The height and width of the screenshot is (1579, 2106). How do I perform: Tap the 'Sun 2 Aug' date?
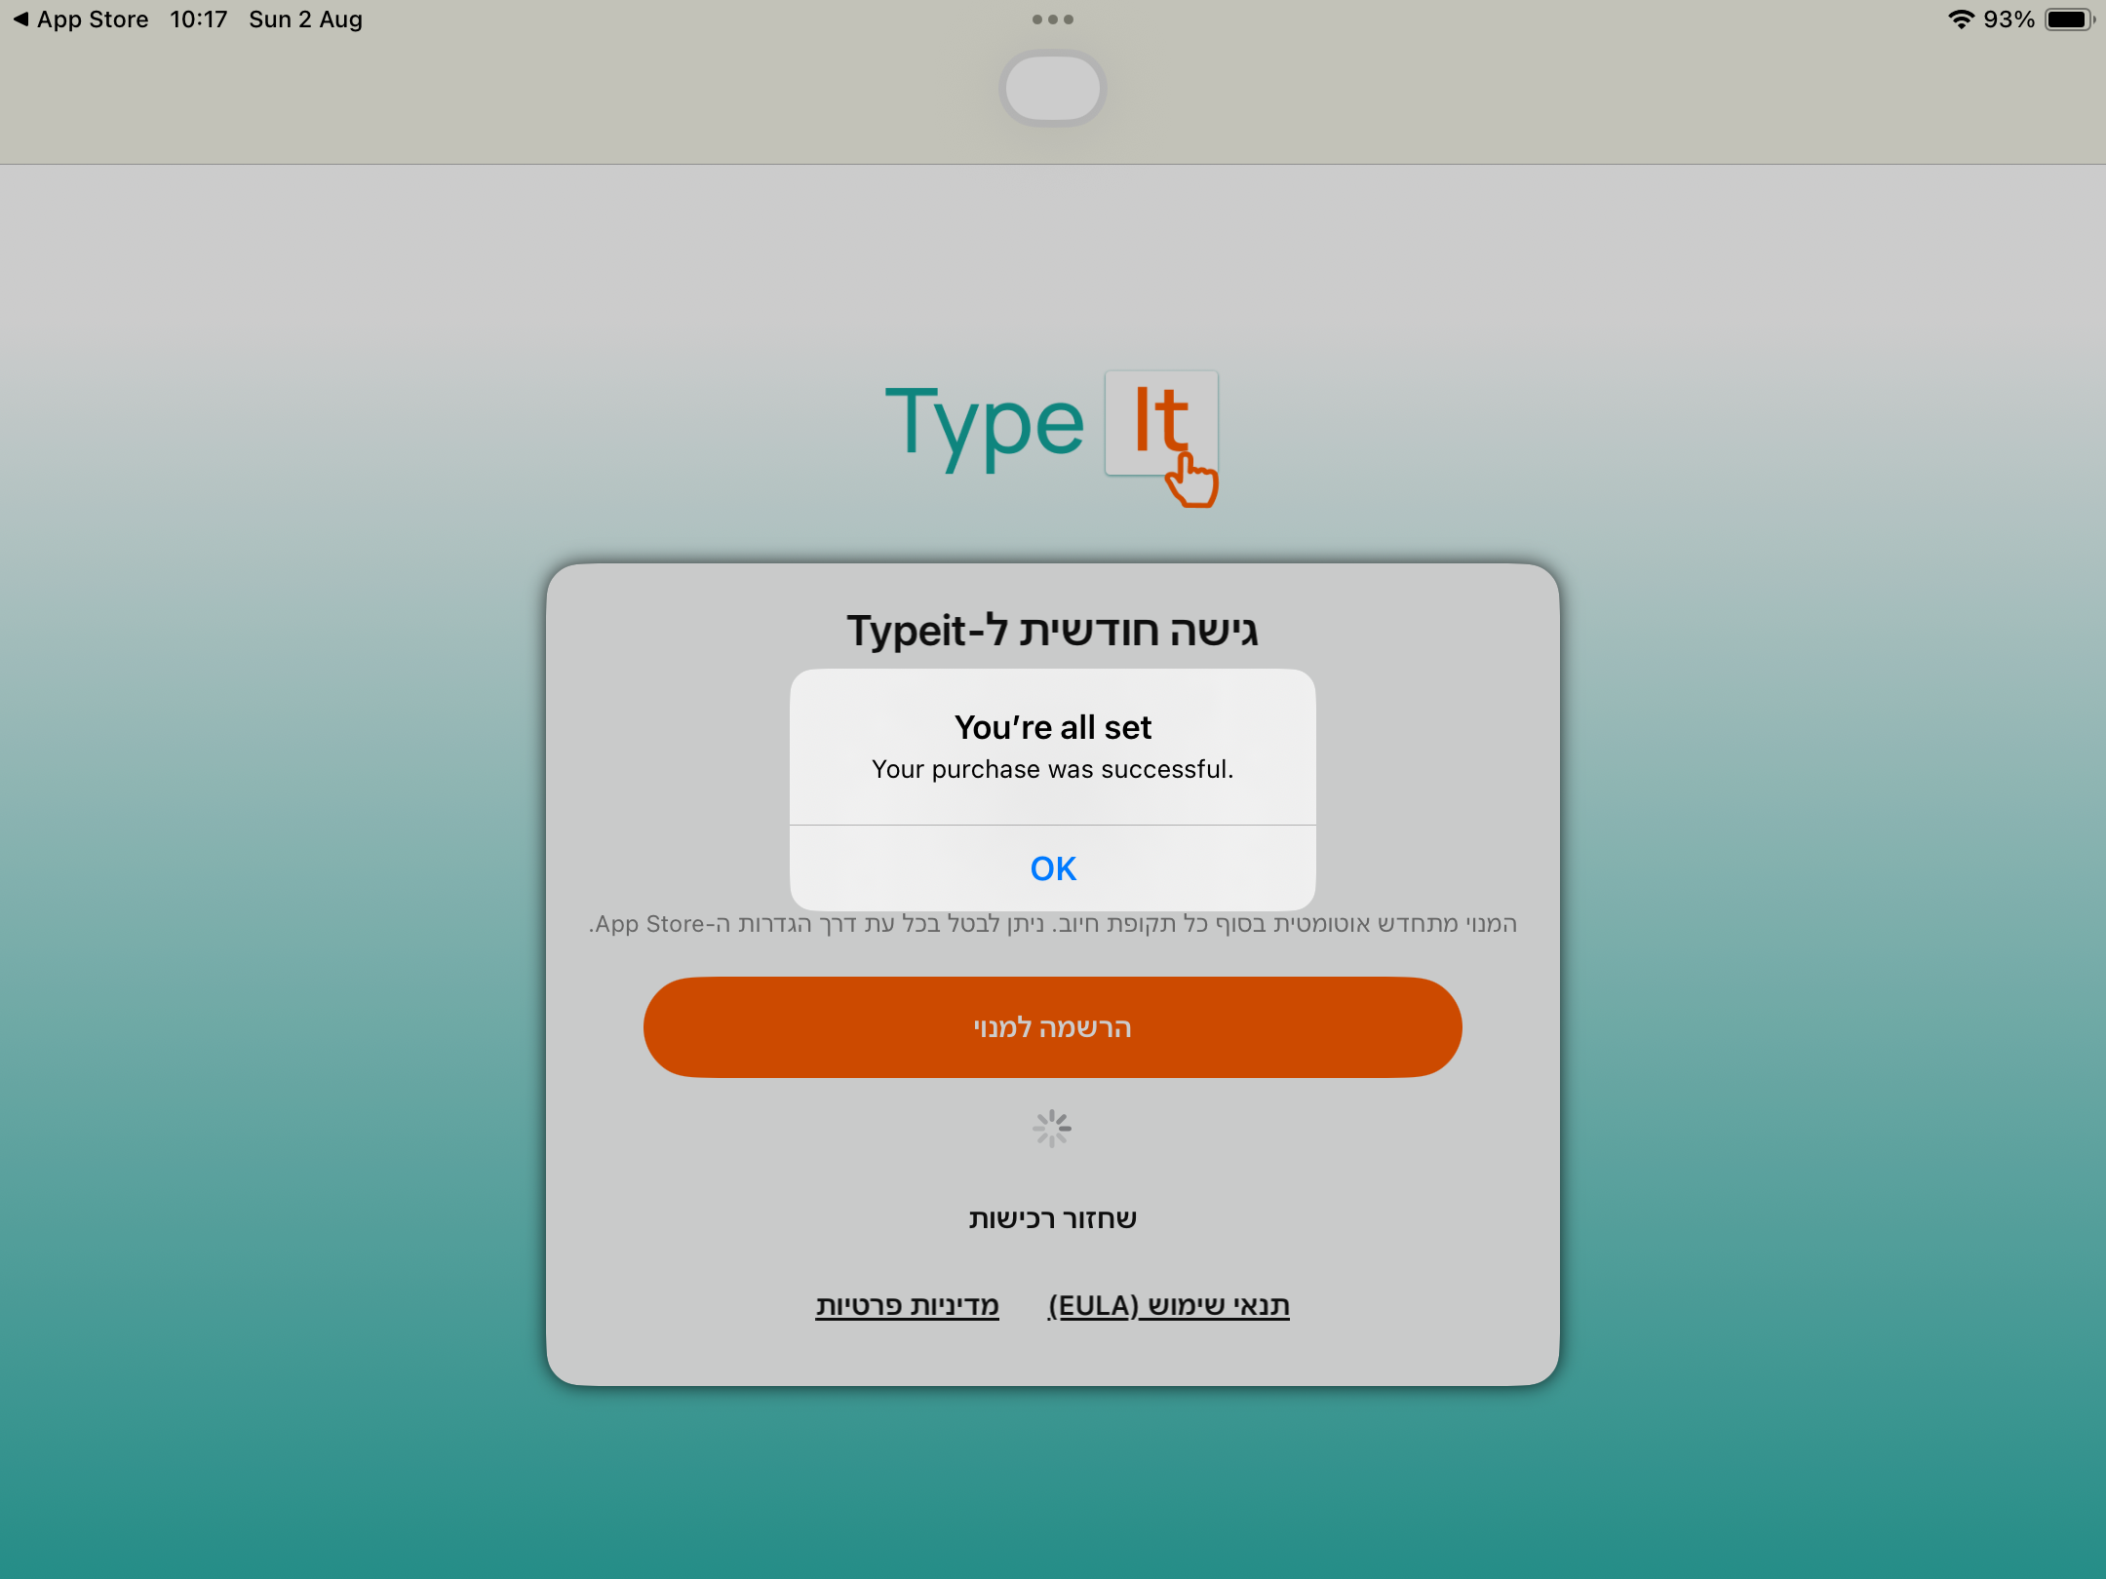click(306, 19)
